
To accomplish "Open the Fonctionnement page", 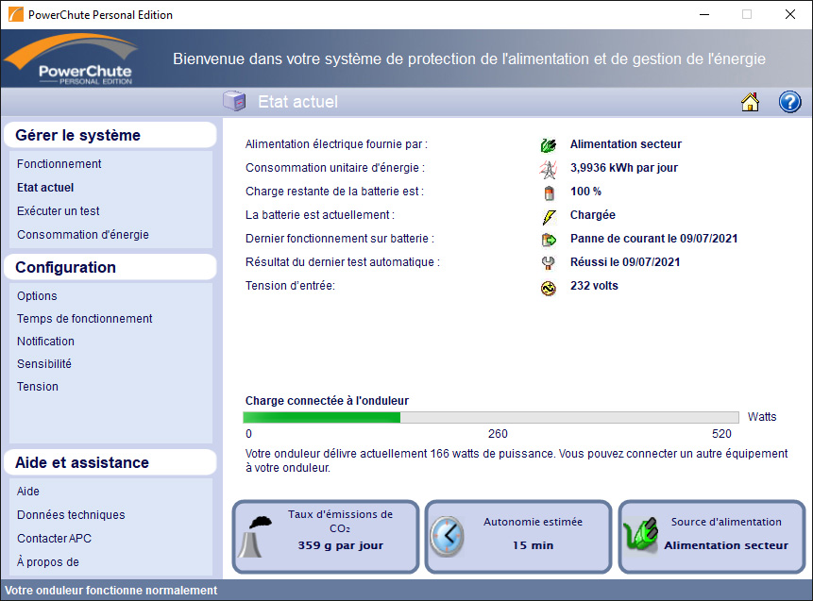I will [59, 164].
